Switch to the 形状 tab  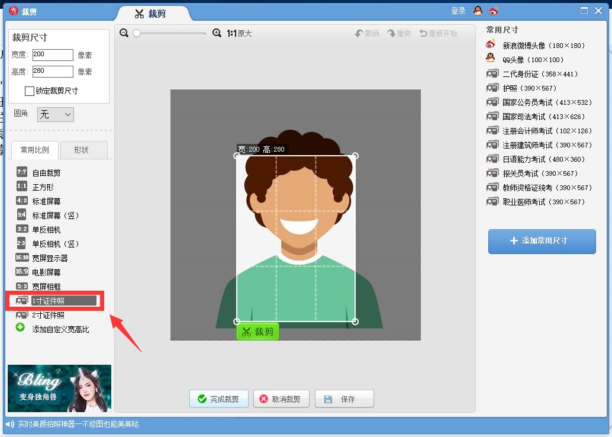click(x=83, y=150)
